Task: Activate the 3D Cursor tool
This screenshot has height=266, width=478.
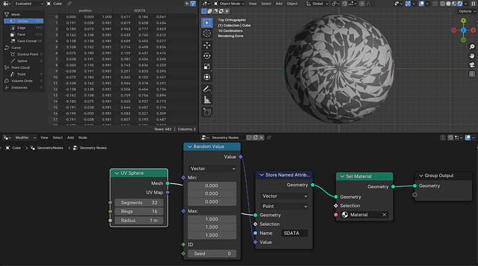Action: [x=207, y=33]
